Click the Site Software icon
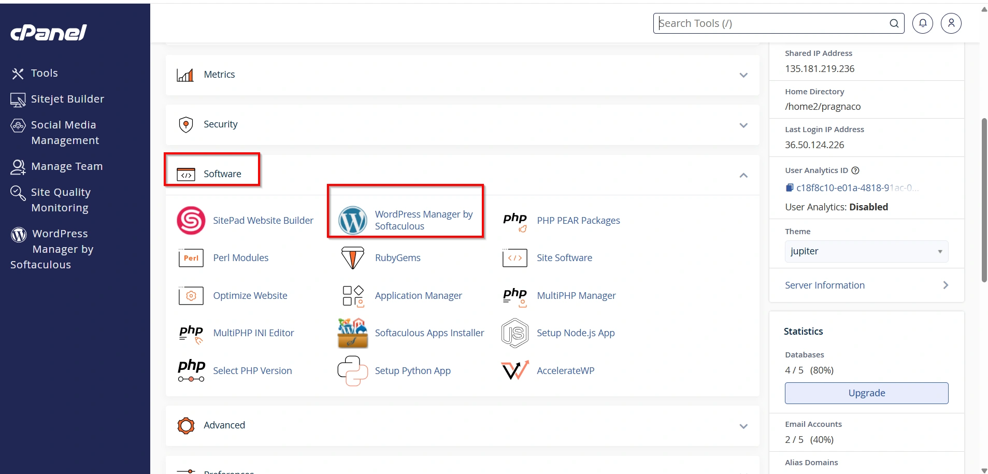Screen dimensions: 988x474 (515, 258)
